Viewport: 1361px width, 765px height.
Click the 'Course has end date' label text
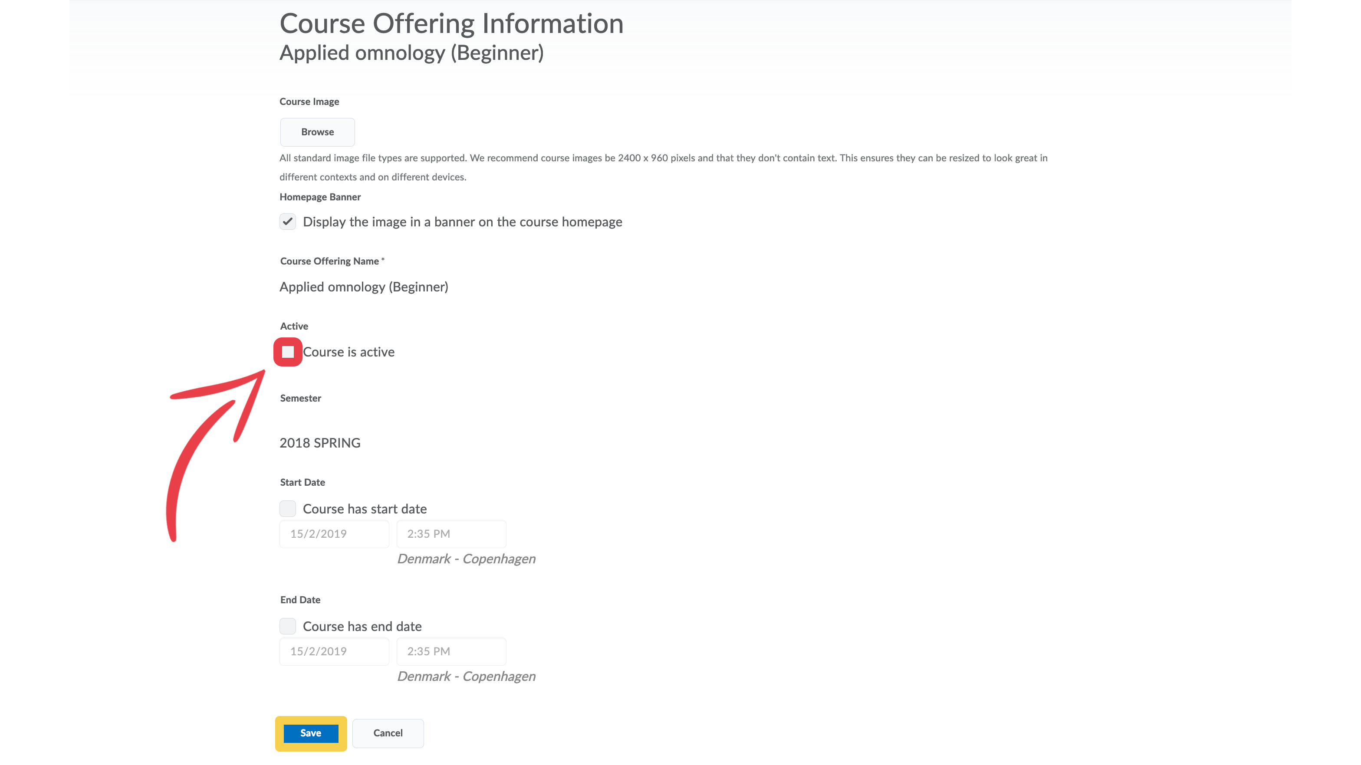[x=362, y=626]
